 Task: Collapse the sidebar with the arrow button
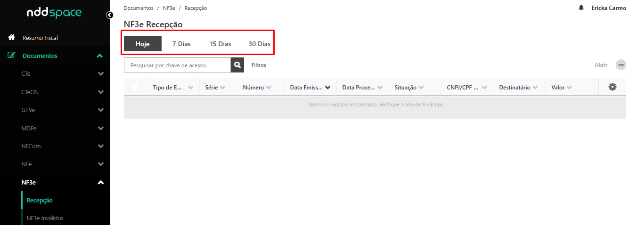110,15
